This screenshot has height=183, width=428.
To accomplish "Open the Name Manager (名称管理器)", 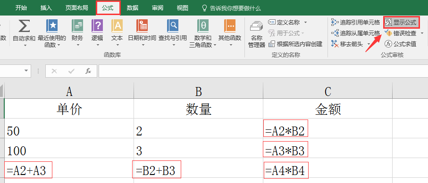I will [x=257, y=34].
